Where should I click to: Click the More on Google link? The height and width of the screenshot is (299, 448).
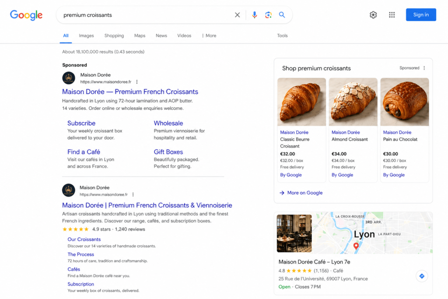(x=301, y=193)
